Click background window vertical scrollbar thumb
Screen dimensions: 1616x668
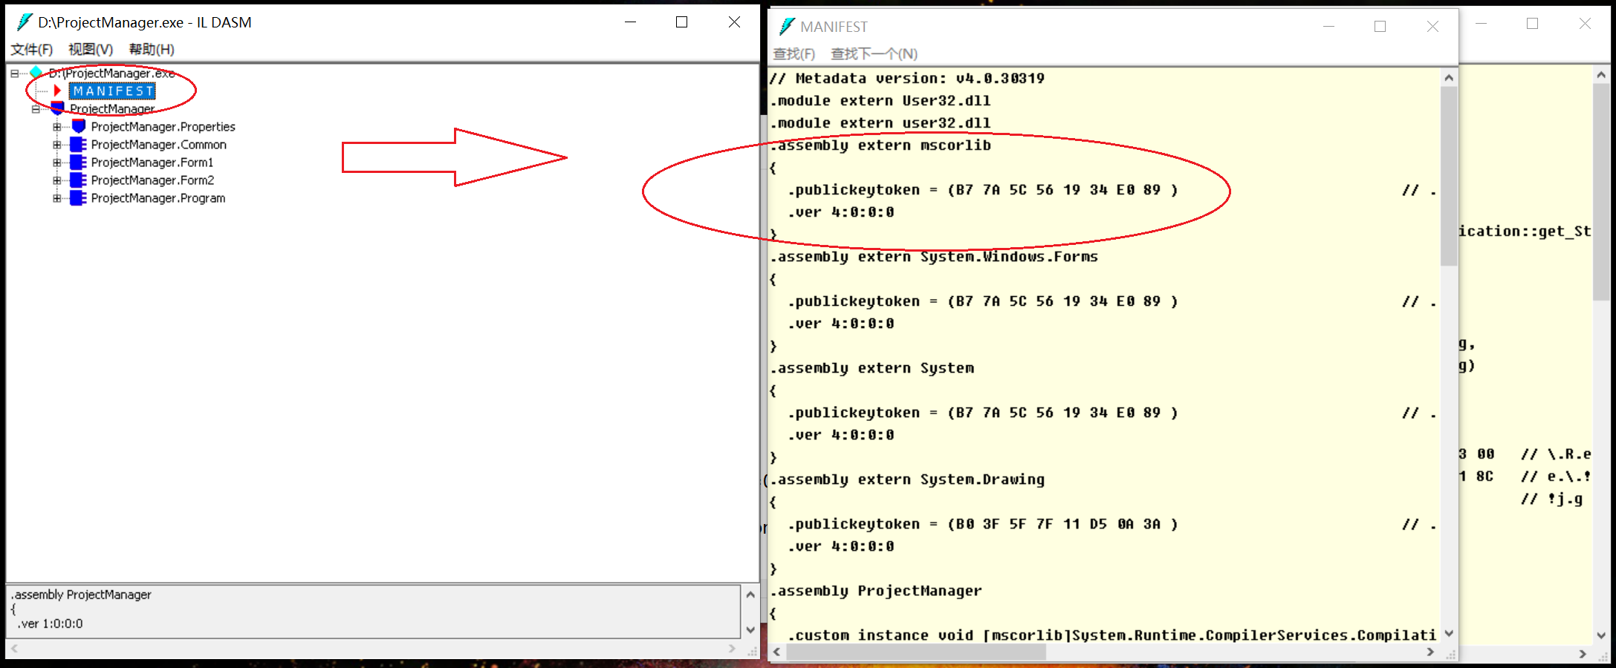pos(1601,191)
